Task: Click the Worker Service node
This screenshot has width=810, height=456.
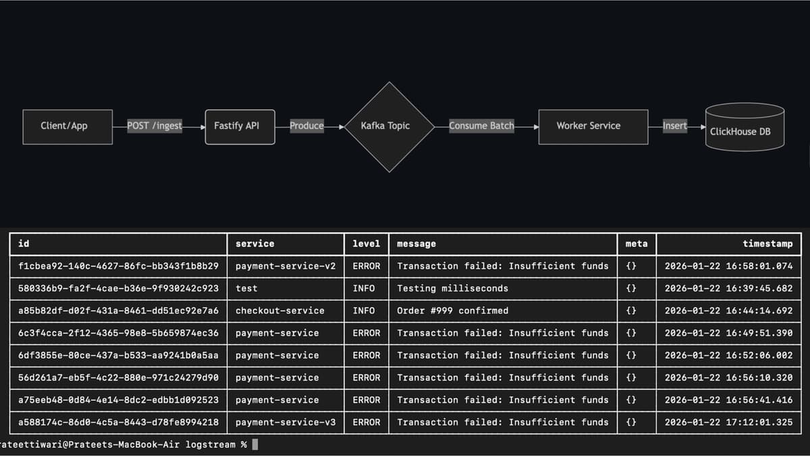Action: pos(592,126)
